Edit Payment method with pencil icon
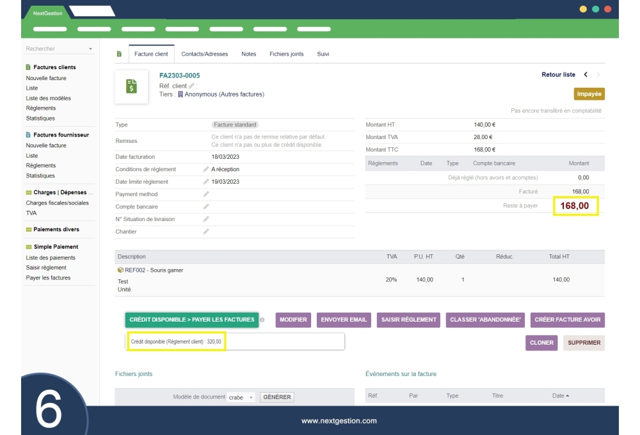Screen dimensions: 640x435 tap(206, 194)
